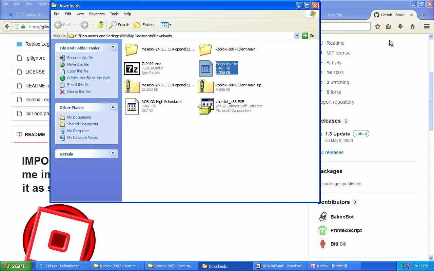Click the Firefox downloads arrow icon
434x271 pixels.
click(x=400, y=26)
